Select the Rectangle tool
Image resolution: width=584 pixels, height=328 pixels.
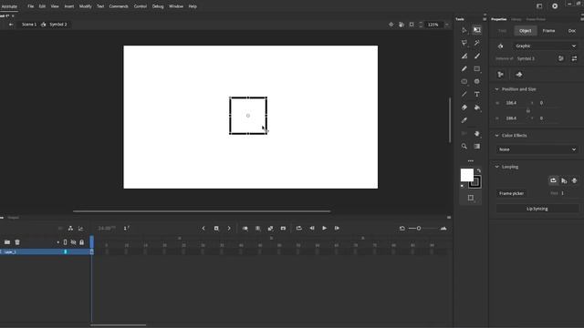[x=477, y=69]
